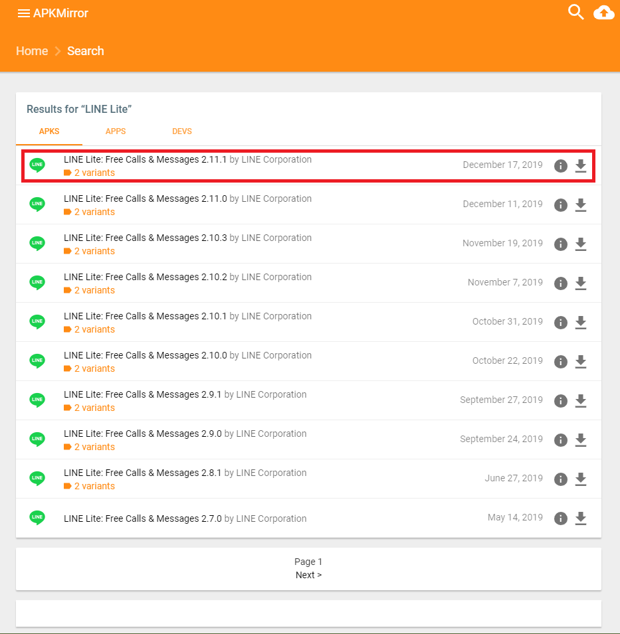
Task: Expand 2 variants under LINE Lite 2.9.0
Action: [x=94, y=447]
